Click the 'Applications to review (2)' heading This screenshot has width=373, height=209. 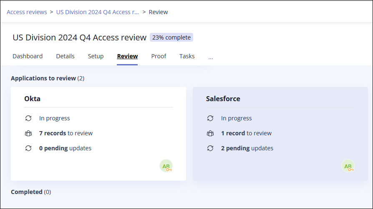[48, 78]
